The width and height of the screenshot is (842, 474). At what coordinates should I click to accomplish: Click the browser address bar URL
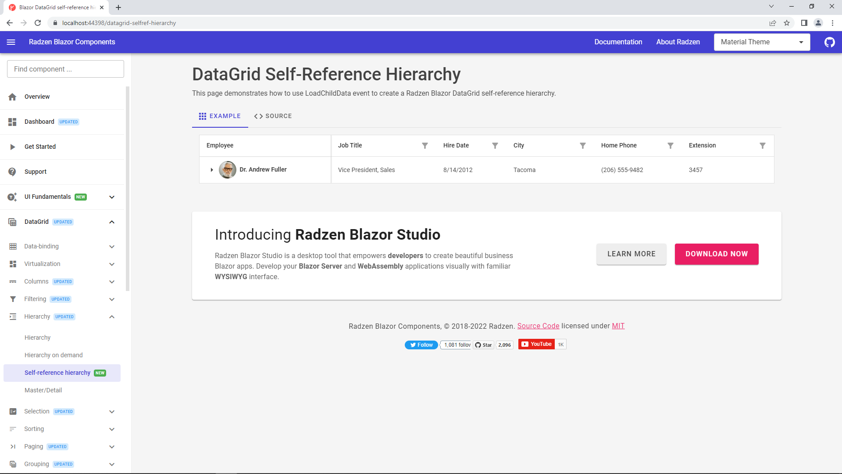119,23
